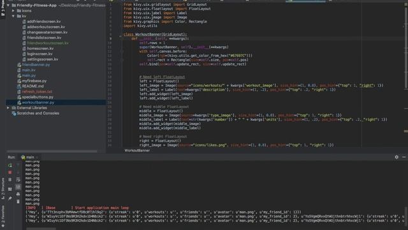The height and width of the screenshot is (230, 408).
Task: Rerun the main run configuration
Action: [10, 165]
